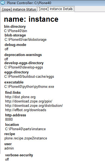105x162 pixels.
Task: Click the user value admin
Action: click(9, 148)
